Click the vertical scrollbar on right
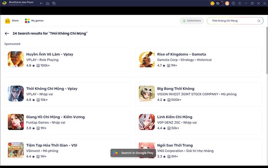Viewport: 268px width, 168px height. [267, 51]
